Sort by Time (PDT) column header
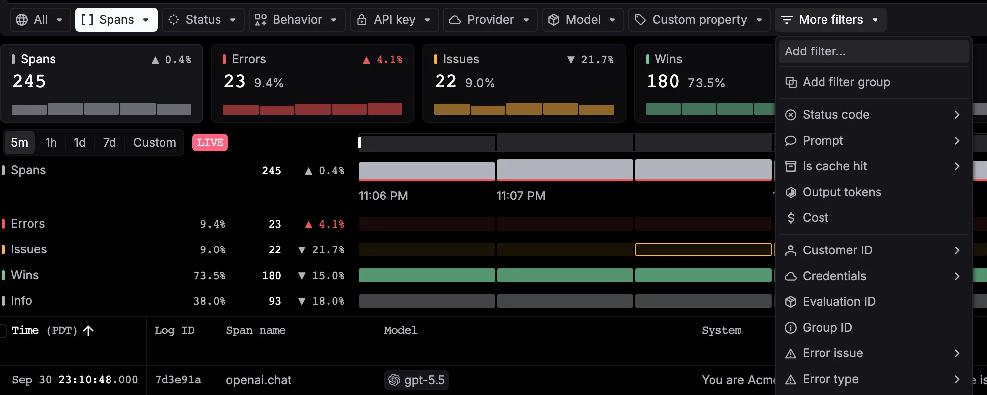 tap(53, 330)
